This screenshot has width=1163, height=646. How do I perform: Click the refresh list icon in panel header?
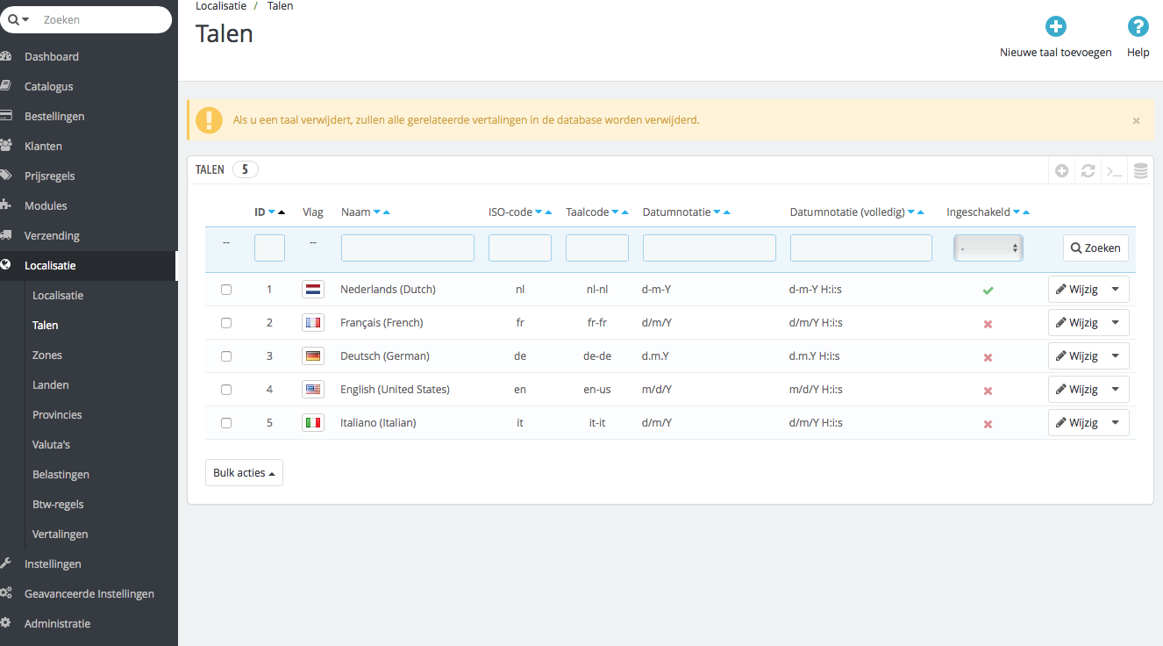[x=1088, y=171]
